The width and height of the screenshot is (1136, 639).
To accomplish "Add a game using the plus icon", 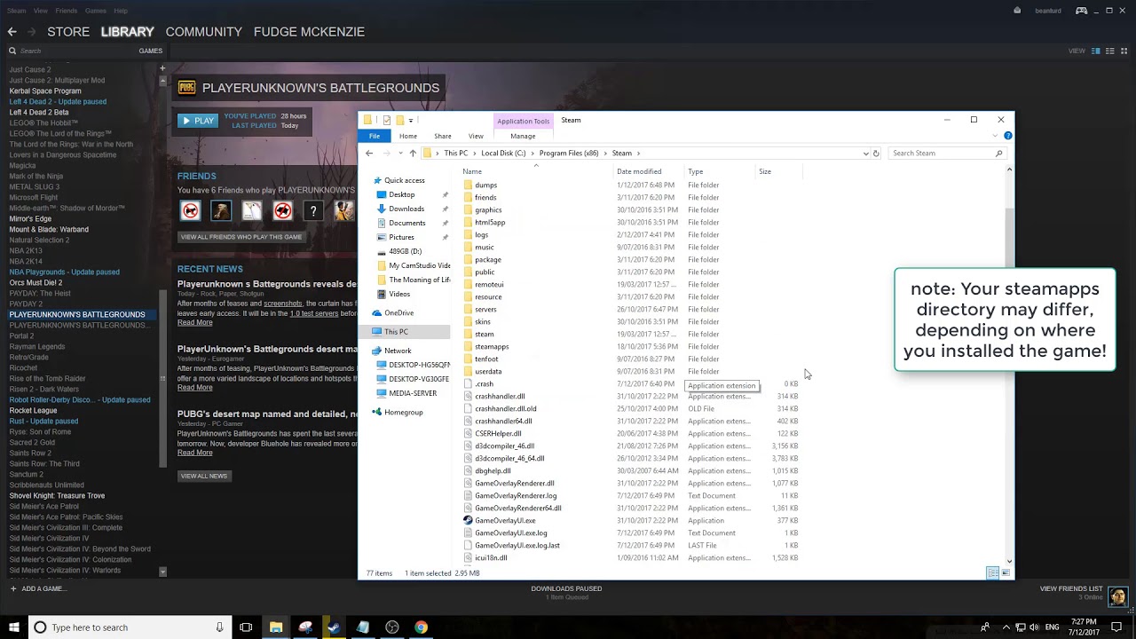I will [12, 588].
